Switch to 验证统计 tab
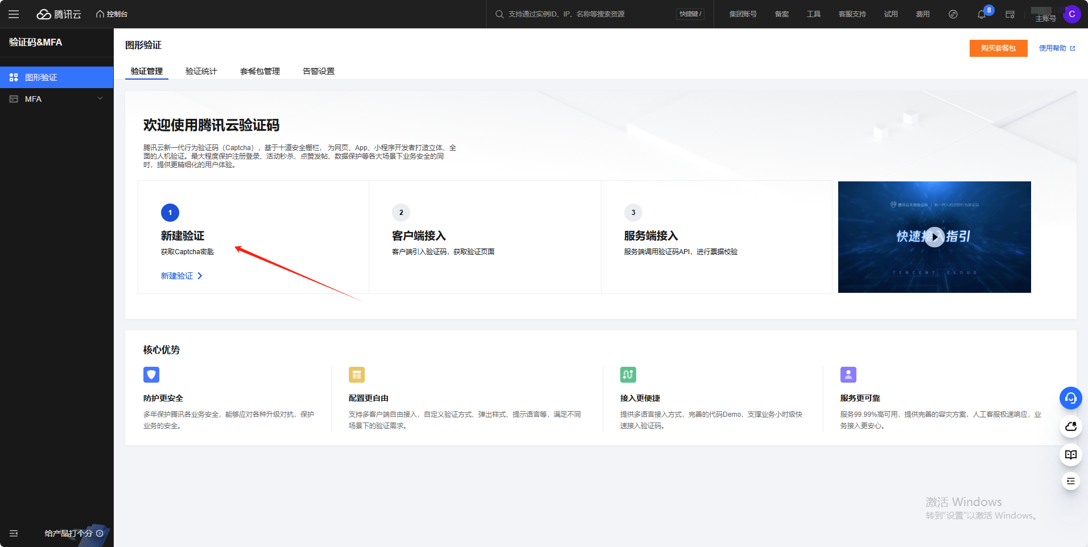Viewport: 1088px width, 547px height. pos(201,71)
